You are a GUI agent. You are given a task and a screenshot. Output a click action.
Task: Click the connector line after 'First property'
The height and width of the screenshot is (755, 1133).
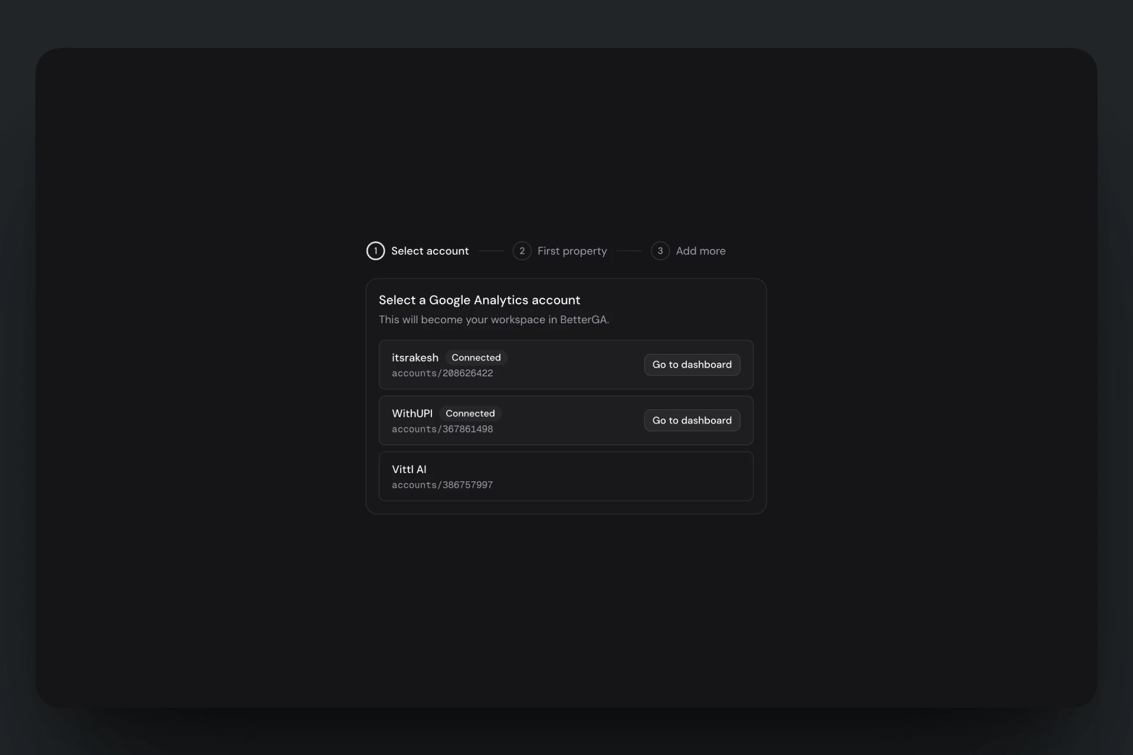(628, 251)
